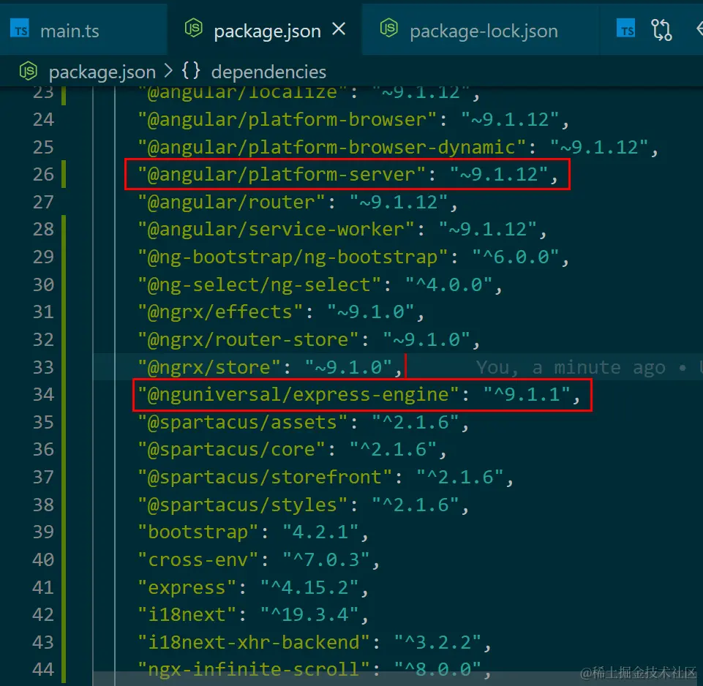Close the package.json tab

click(339, 29)
